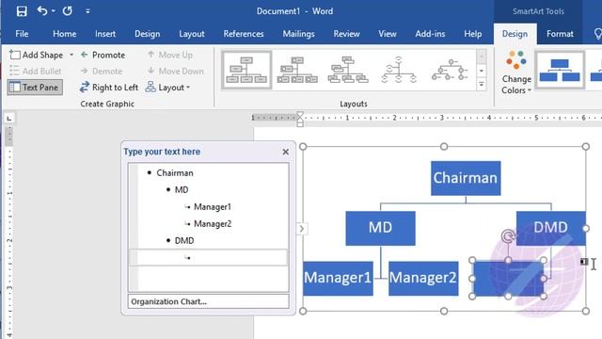Open the Add-ins tab
This screenshot has height=339, width=602.
(430, 34)
